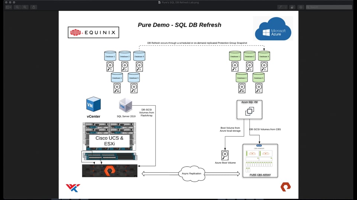Click the green Database 5 cylinder
357x200 pixels.
[x=259, y=77]
